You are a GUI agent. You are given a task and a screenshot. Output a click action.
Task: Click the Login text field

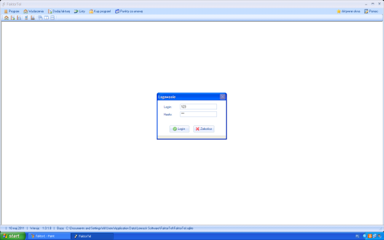tap(198, 106)
